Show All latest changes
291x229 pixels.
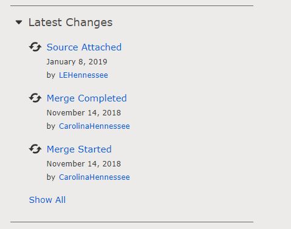[x=47, y=200]
